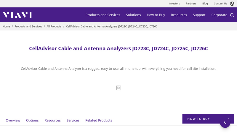Open the Solutions menu

tap(133, 15)
